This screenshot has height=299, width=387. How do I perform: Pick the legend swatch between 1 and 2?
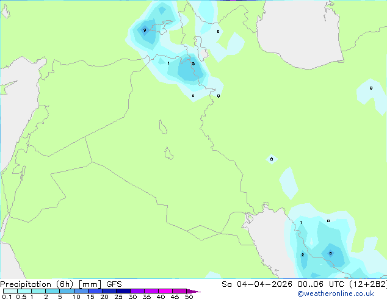pos(38,291)
